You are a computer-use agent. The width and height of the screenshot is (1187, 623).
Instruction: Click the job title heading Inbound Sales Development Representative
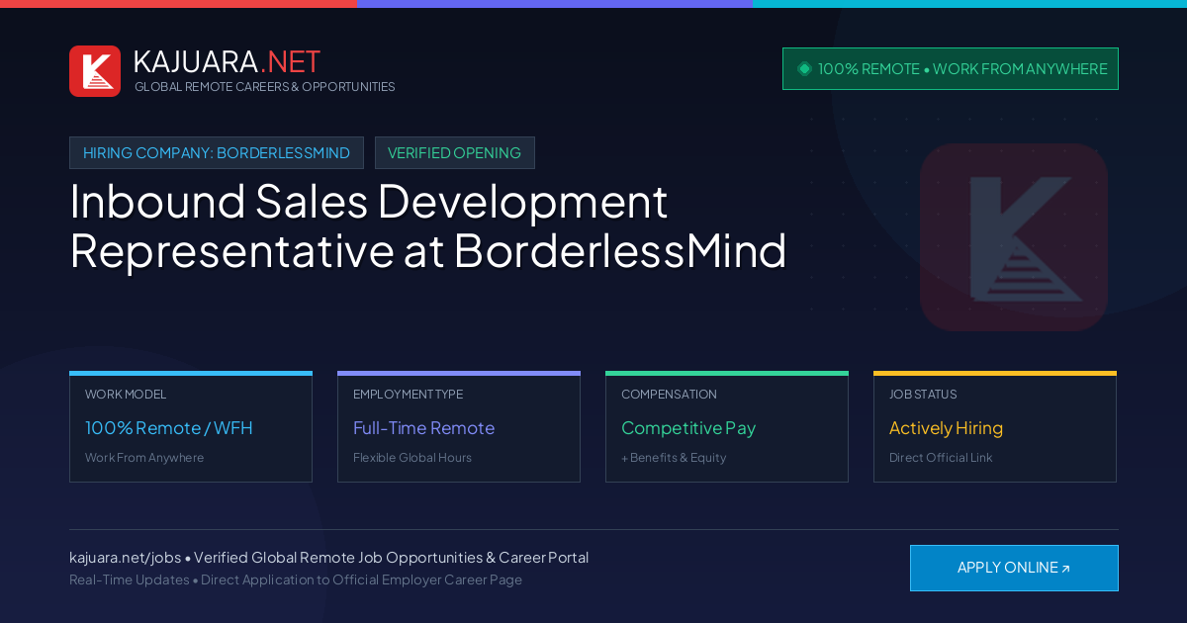(x=428, y=225)
